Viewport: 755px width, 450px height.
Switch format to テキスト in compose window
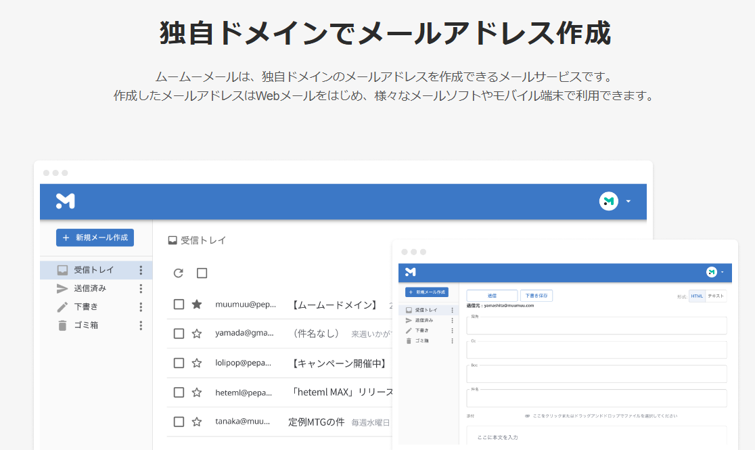click(716, 296)
